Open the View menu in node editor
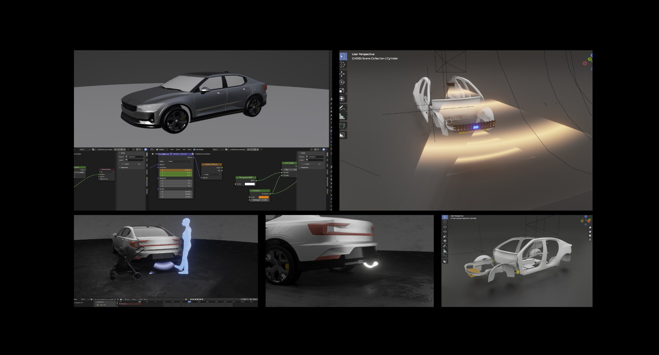This screenshot has width=659, height=355. point(172,149)
